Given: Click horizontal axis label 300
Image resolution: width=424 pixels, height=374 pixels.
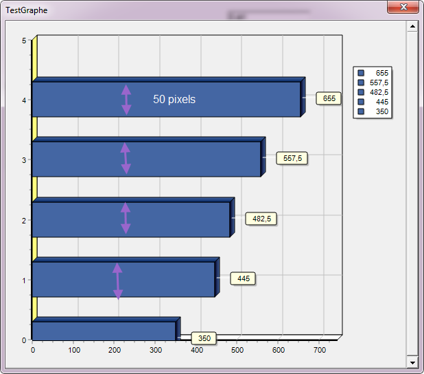Looking at the screenshot, I should (x=156, y=350).
